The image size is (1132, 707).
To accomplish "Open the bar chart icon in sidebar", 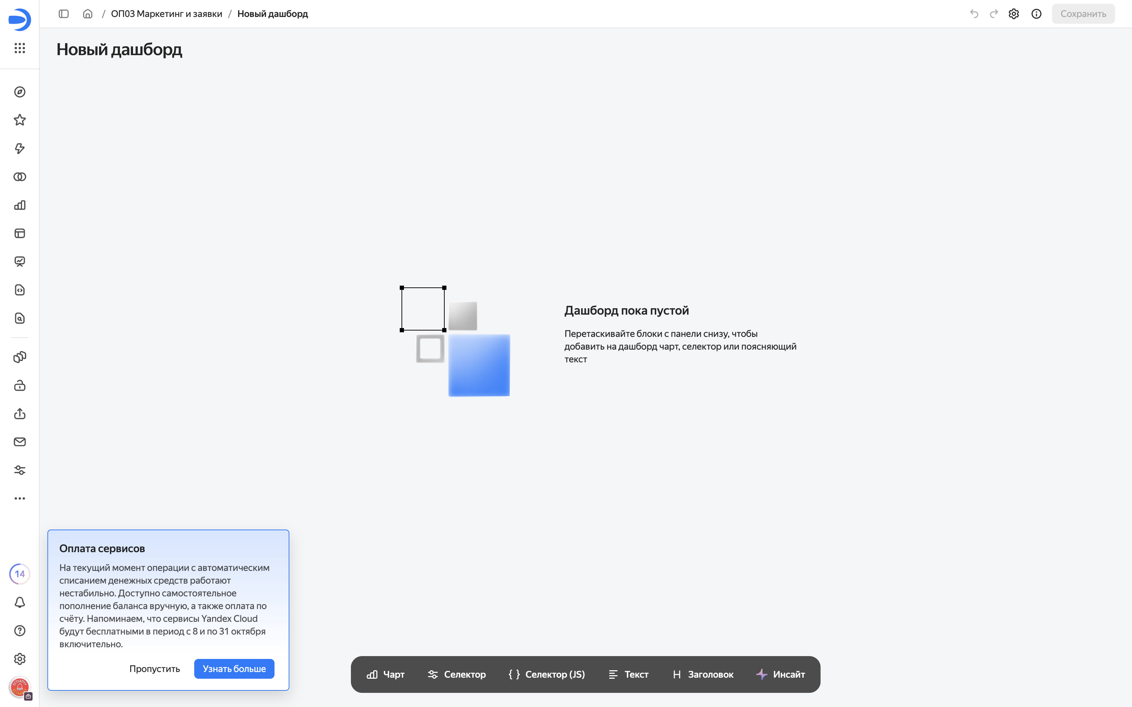I will coord(20,205).
